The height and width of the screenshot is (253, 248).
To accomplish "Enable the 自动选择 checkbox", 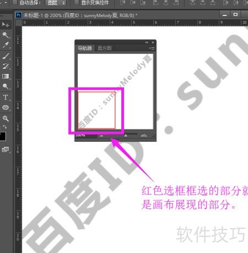I will point(15,2).
